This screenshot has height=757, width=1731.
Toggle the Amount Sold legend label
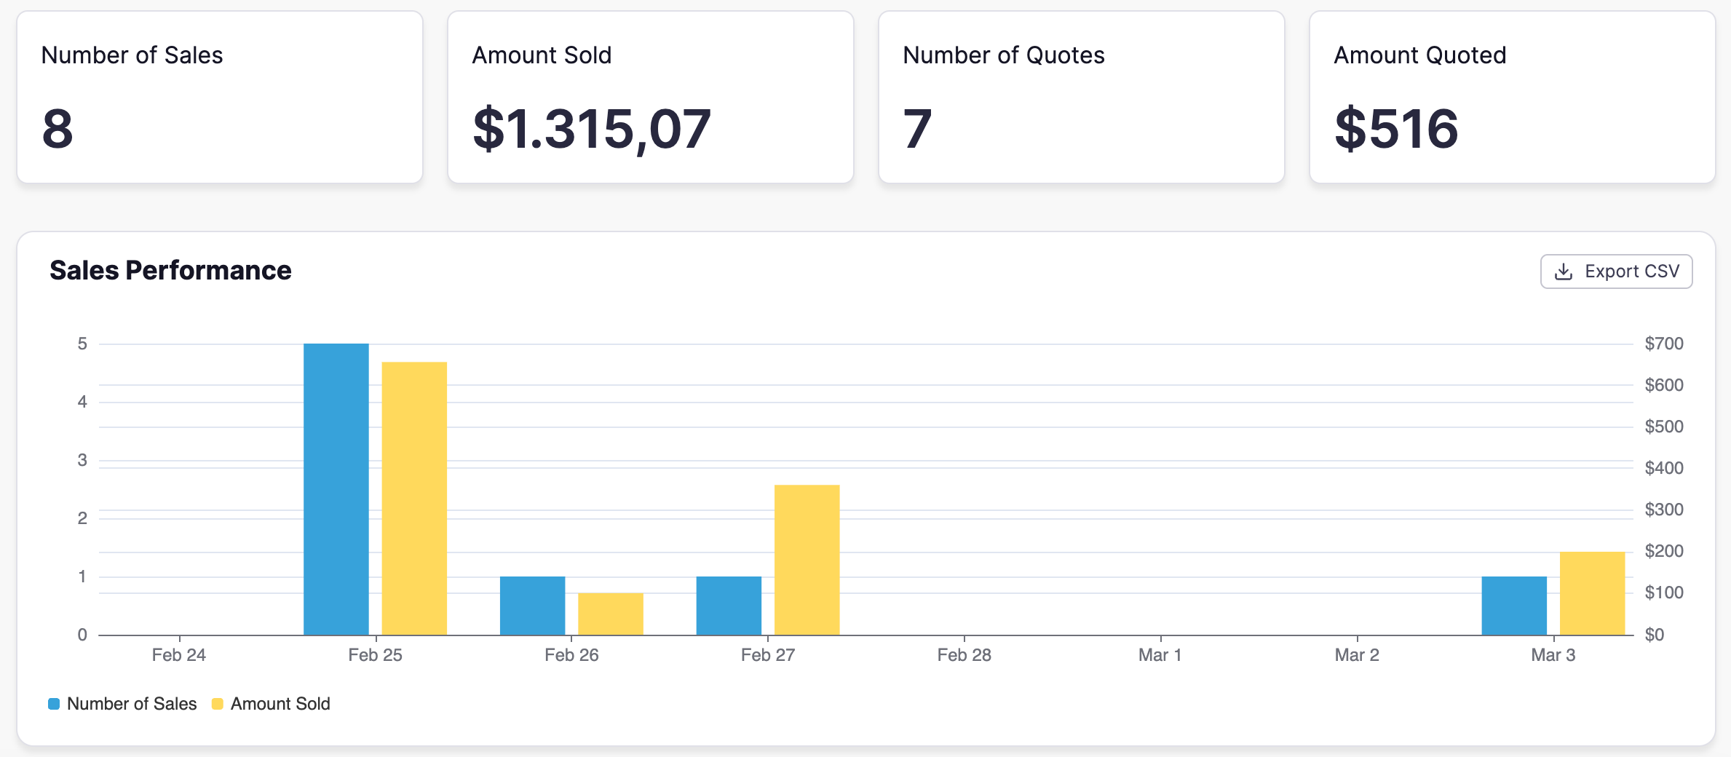tap(280, 704)
